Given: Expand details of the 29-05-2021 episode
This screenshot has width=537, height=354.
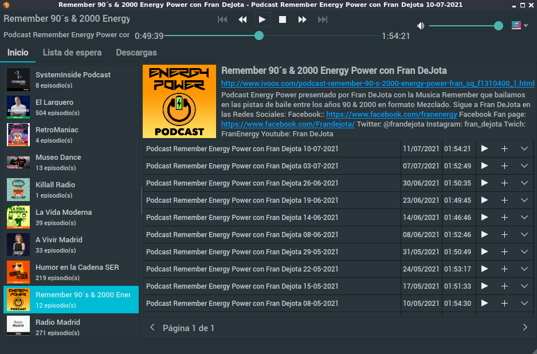Looking at the screenshot, I should [524, 251].
